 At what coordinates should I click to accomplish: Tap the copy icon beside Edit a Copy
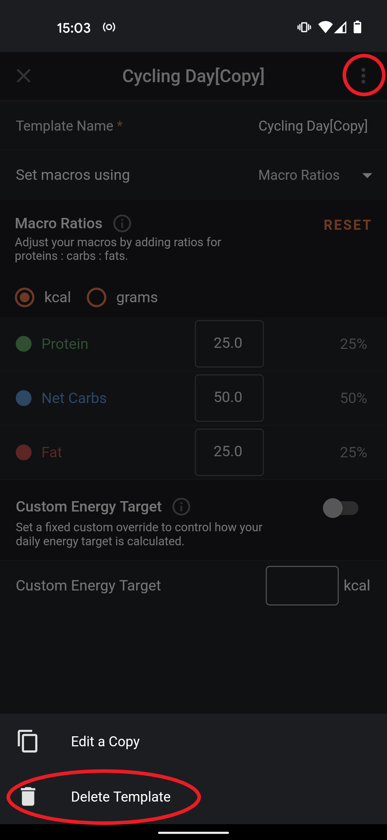pos(28,741)
